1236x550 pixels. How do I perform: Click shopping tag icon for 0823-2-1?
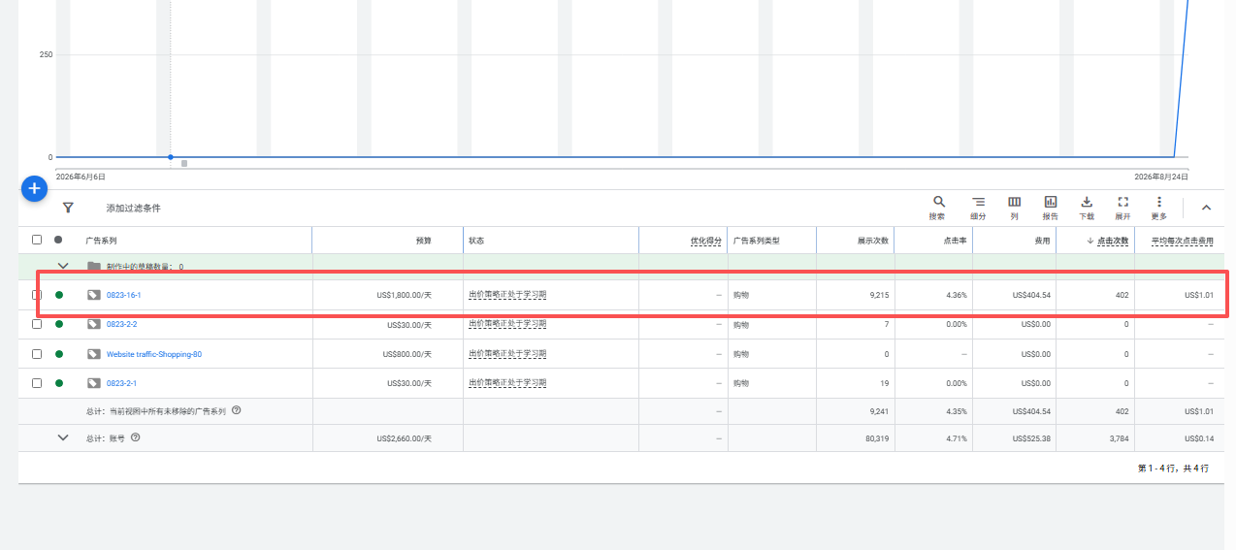click(x=94, y=383)
